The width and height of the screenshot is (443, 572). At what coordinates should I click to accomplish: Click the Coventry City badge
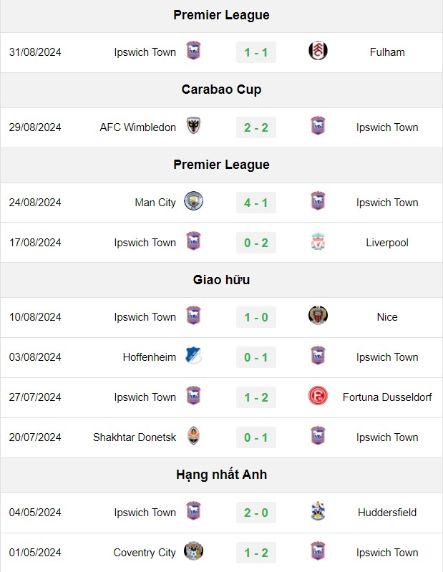(x=193, y=551)
